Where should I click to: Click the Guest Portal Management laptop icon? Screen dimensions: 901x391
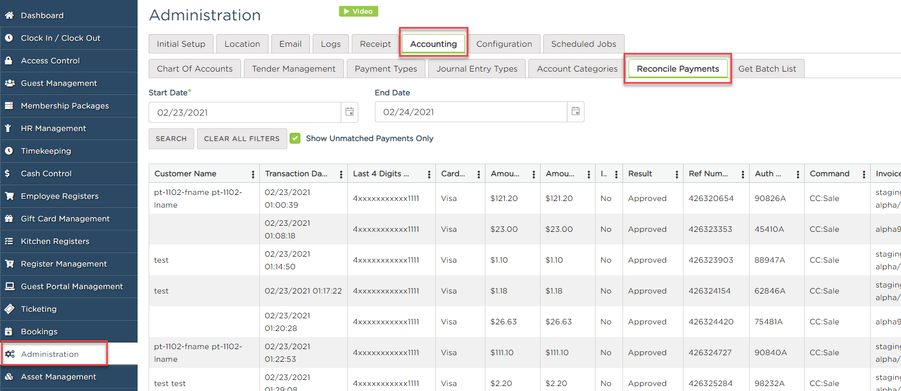[9, 286]
